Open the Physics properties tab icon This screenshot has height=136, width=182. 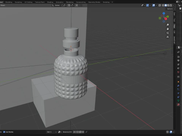click(178, 93)
